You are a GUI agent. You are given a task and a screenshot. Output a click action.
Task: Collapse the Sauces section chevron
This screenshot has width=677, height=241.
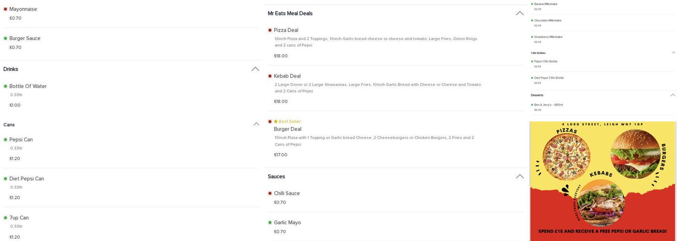(520, 176)
